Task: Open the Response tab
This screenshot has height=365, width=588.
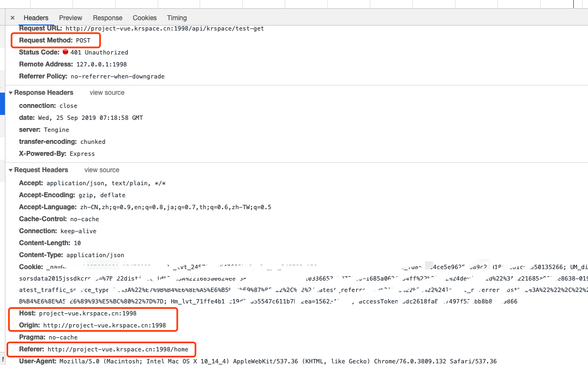Action: pyautogui.click(x=107, y=17)
